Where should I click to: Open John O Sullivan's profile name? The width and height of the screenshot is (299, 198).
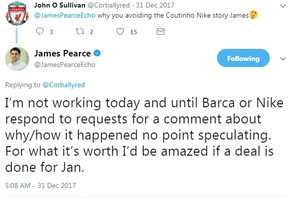coord(60,5)
